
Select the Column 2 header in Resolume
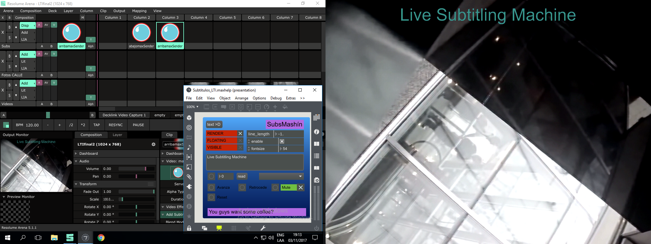(142, 17)
